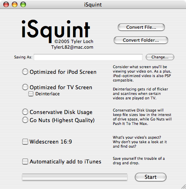Start the video conversion

(x=151, y=177)
